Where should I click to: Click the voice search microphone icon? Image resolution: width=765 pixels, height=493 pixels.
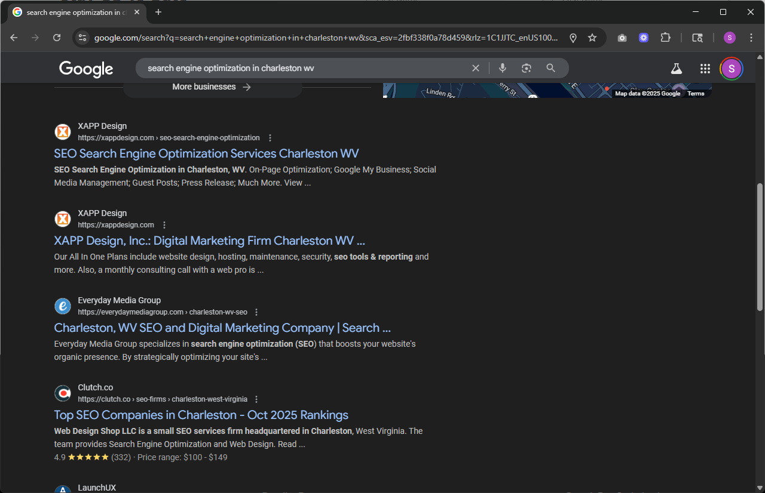[x=503, y=68]
